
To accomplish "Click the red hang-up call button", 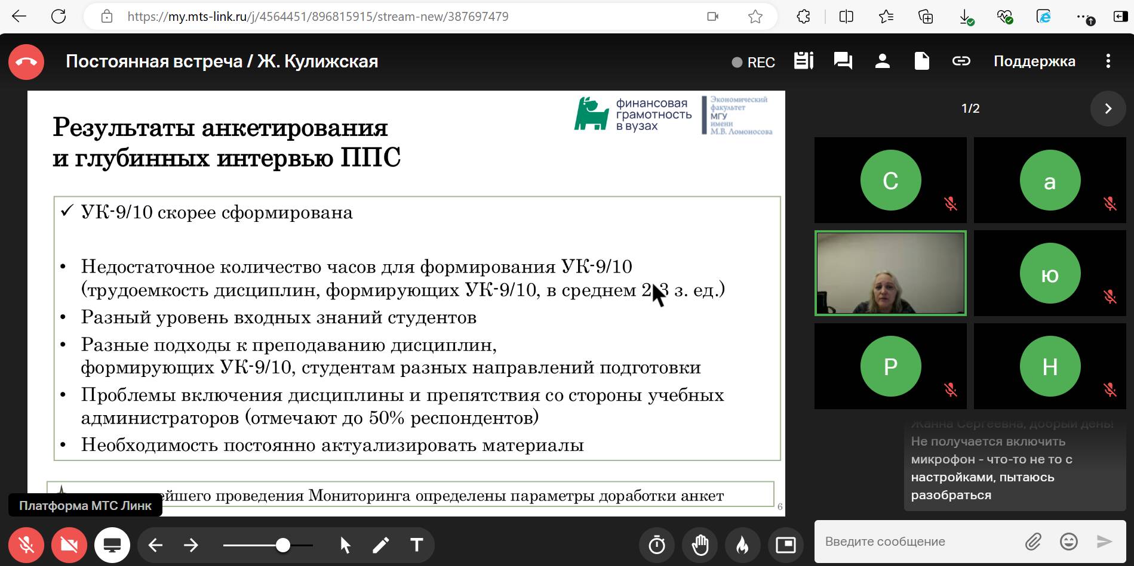I will coord(26,61).
